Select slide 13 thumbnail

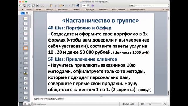tap(26, 78)
